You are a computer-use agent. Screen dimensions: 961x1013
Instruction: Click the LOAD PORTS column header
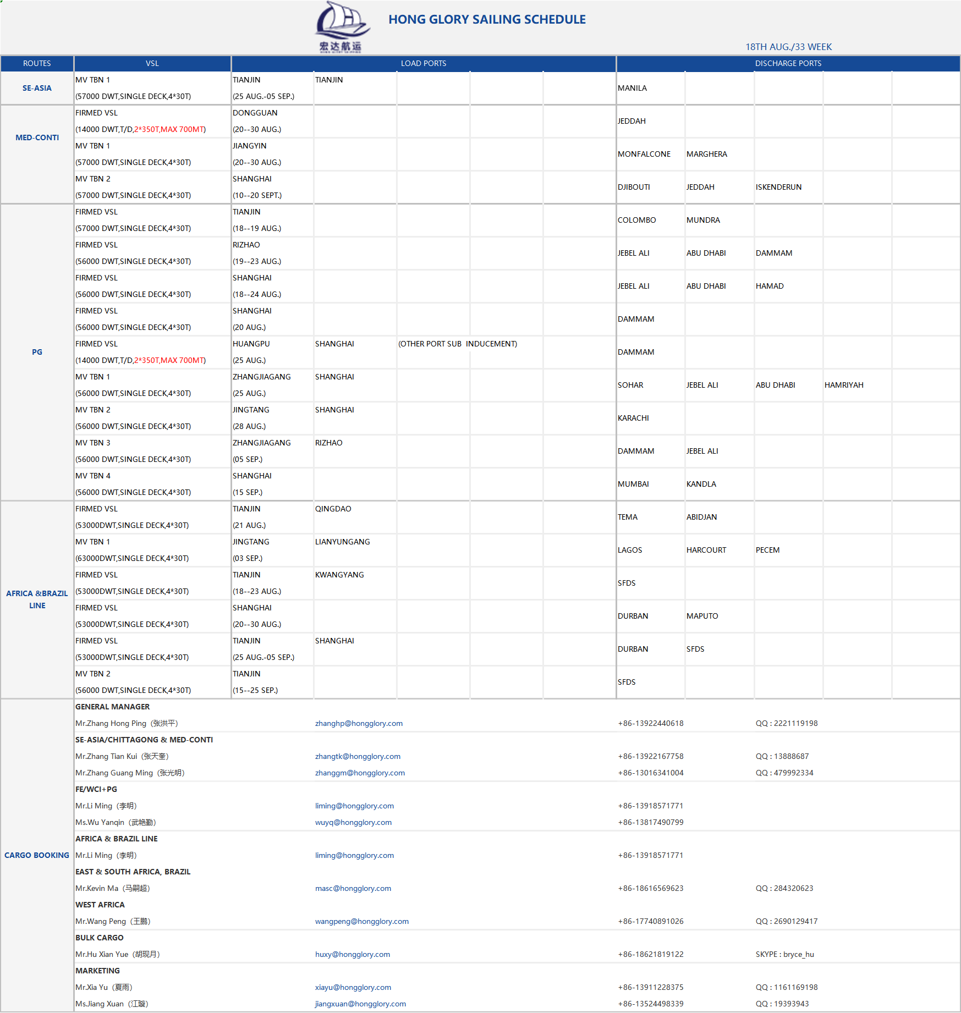coord(424,63)
